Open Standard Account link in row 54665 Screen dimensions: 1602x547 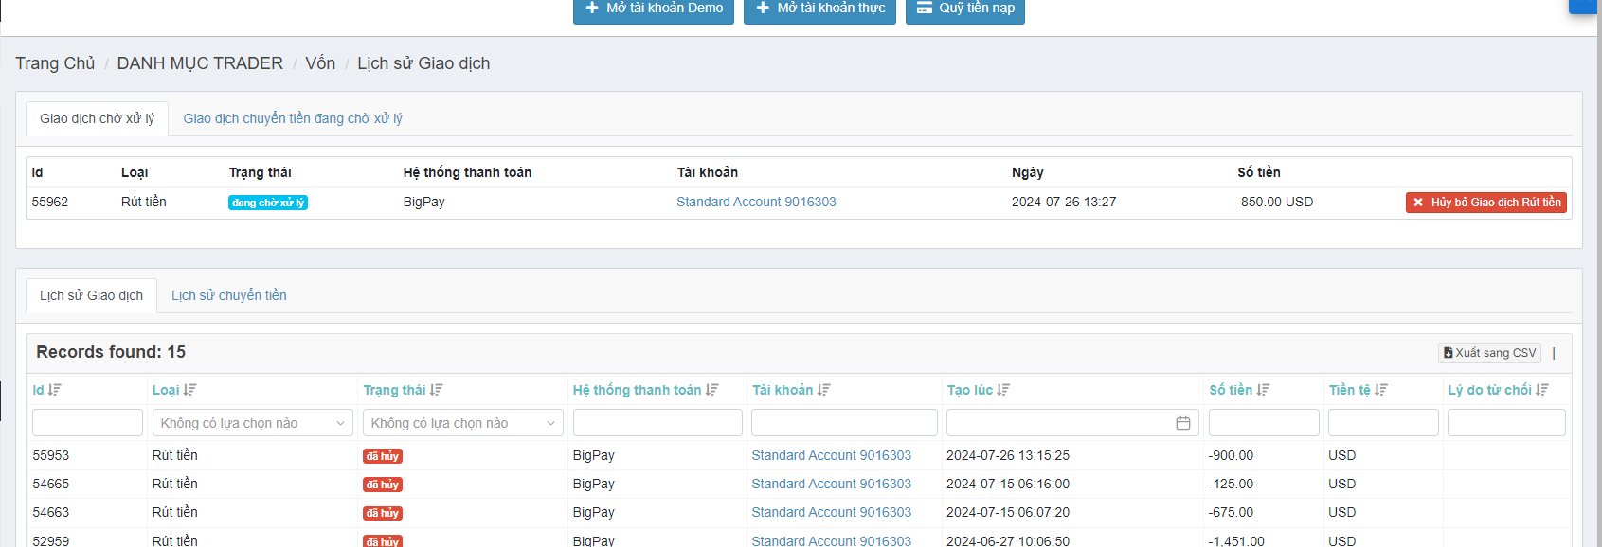point(831,484)
